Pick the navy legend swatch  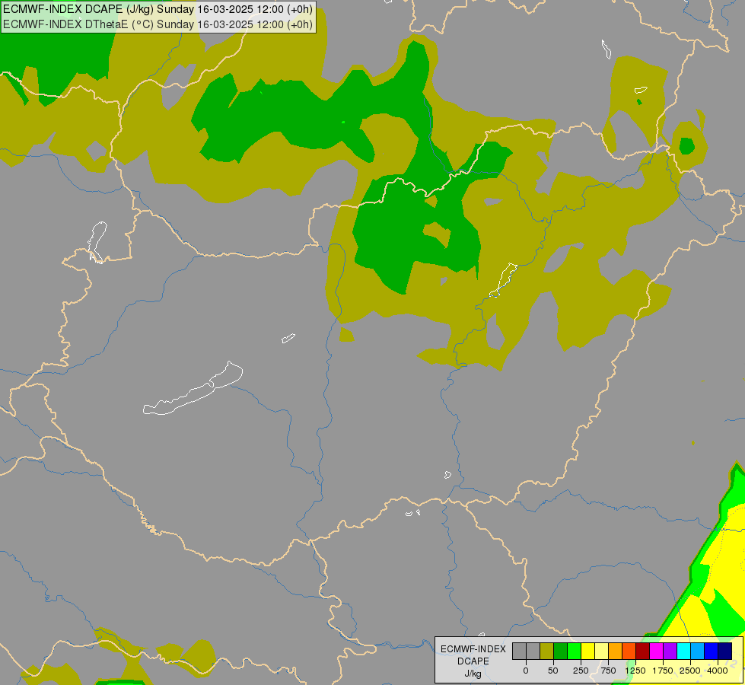click(725, 651)
